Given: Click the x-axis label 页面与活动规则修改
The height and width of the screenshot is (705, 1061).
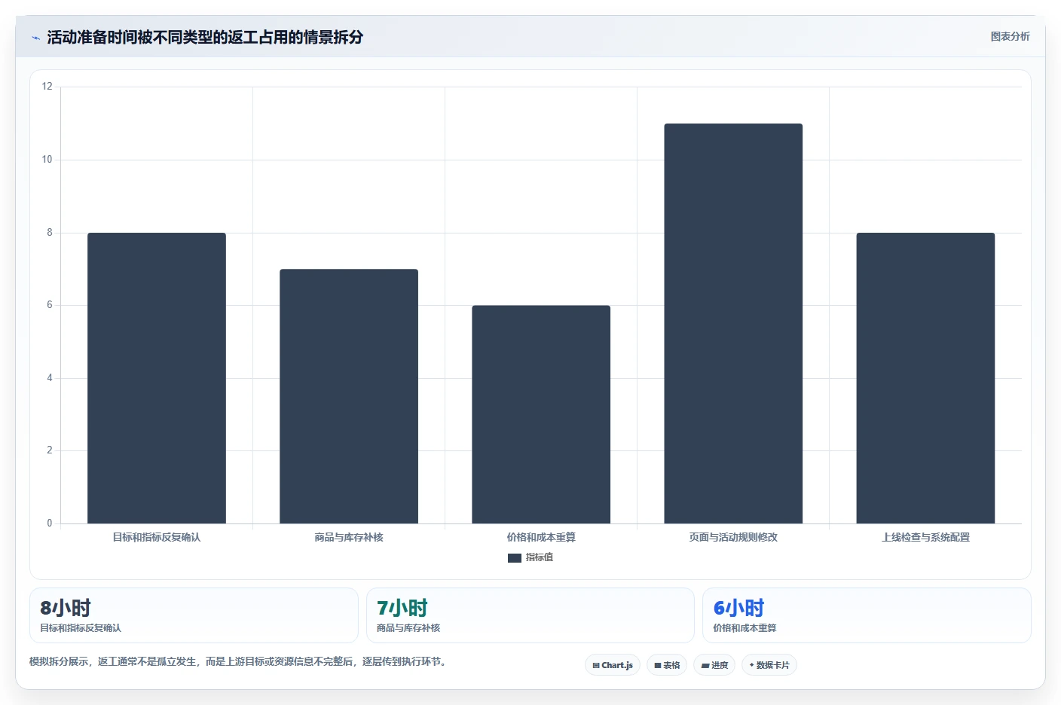Looking at the screenshot, I should 733,537.
